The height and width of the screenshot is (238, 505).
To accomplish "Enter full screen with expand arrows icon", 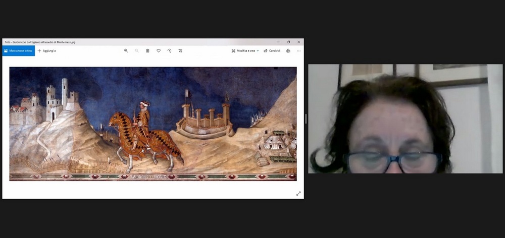I will [x=298, y=193].
